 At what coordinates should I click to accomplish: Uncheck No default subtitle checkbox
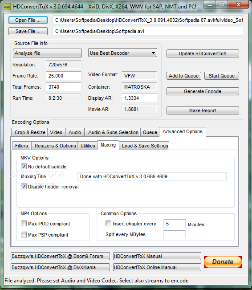coord(24,167)
